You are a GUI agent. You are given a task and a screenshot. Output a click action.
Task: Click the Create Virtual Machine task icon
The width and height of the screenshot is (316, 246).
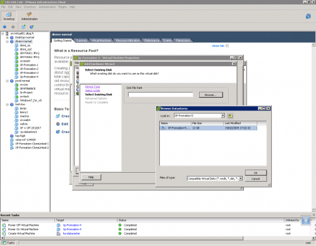[x=4, y=233]
